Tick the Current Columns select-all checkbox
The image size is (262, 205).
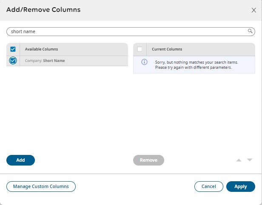tap(140, 49)
